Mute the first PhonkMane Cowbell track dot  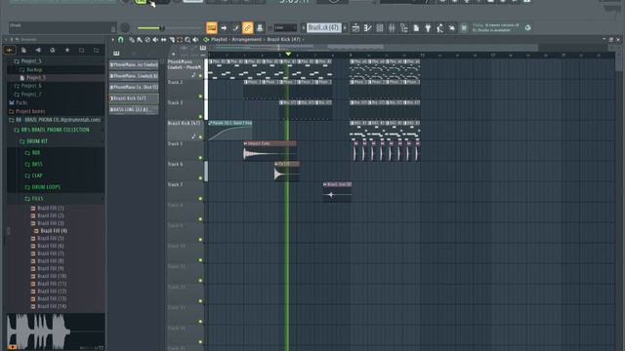tap(200, 76)
